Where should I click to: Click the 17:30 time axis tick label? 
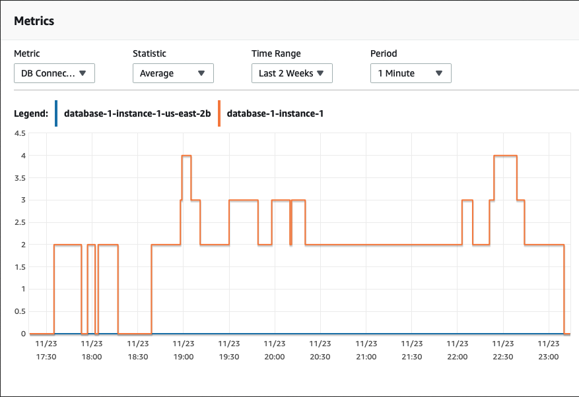(46, 350)
